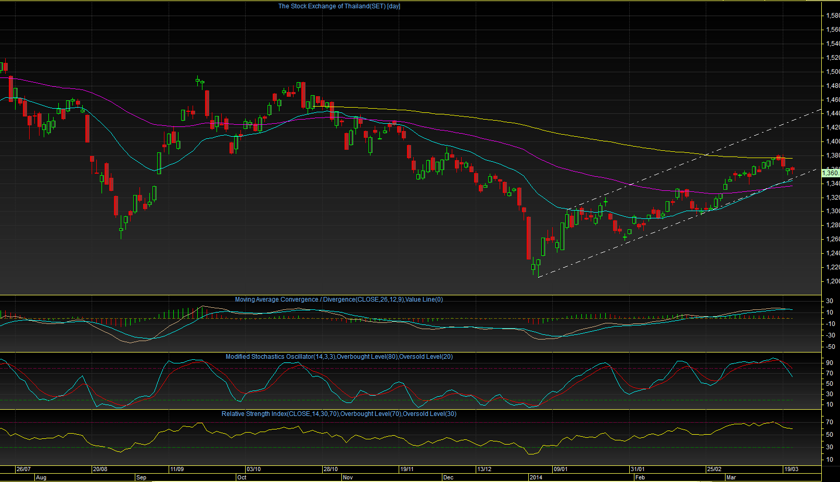Click the 'Sep' month label
840x482 pixels.
[x=141, y=477]
